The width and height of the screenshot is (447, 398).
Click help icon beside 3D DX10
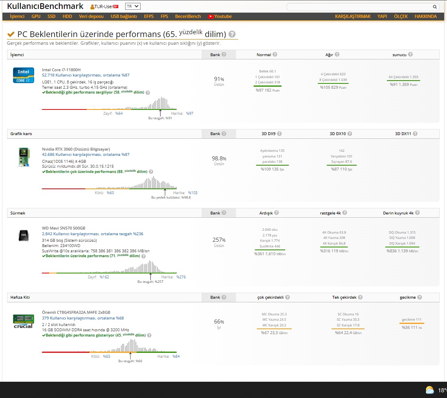click(350, 133)
